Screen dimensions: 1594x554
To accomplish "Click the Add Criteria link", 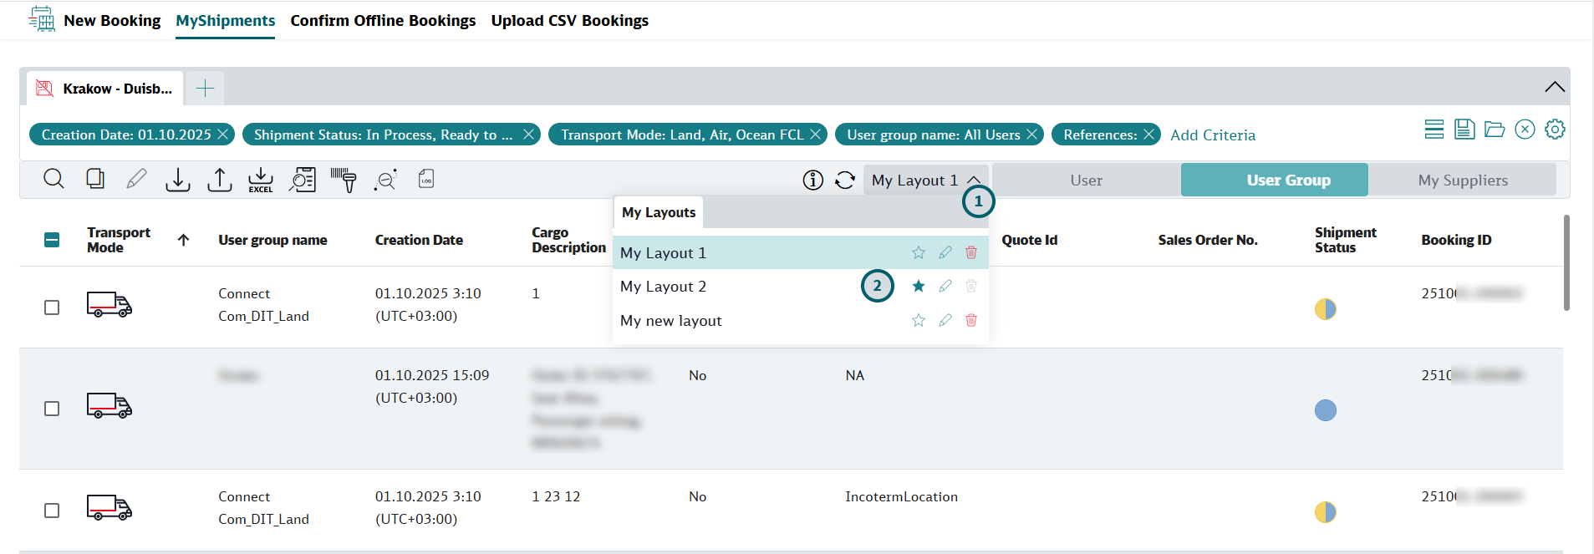I will (x=1212, y=135).
